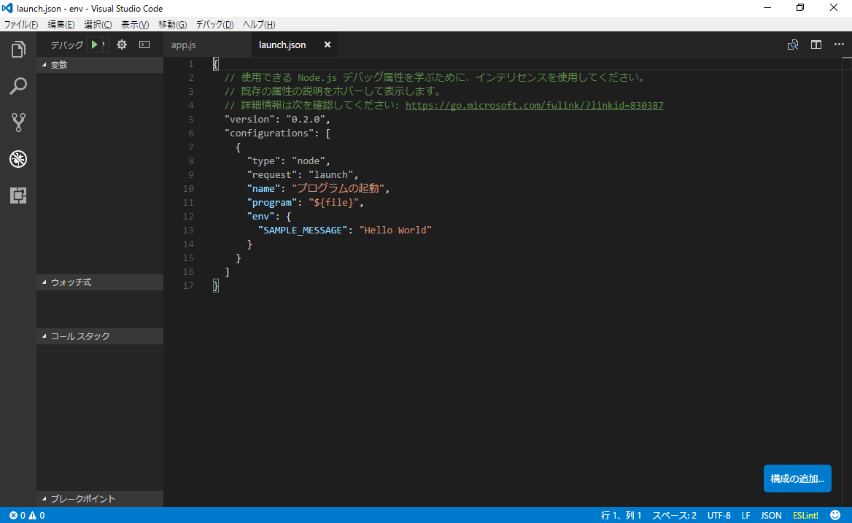Open the Explorer view

coord(18,48)
